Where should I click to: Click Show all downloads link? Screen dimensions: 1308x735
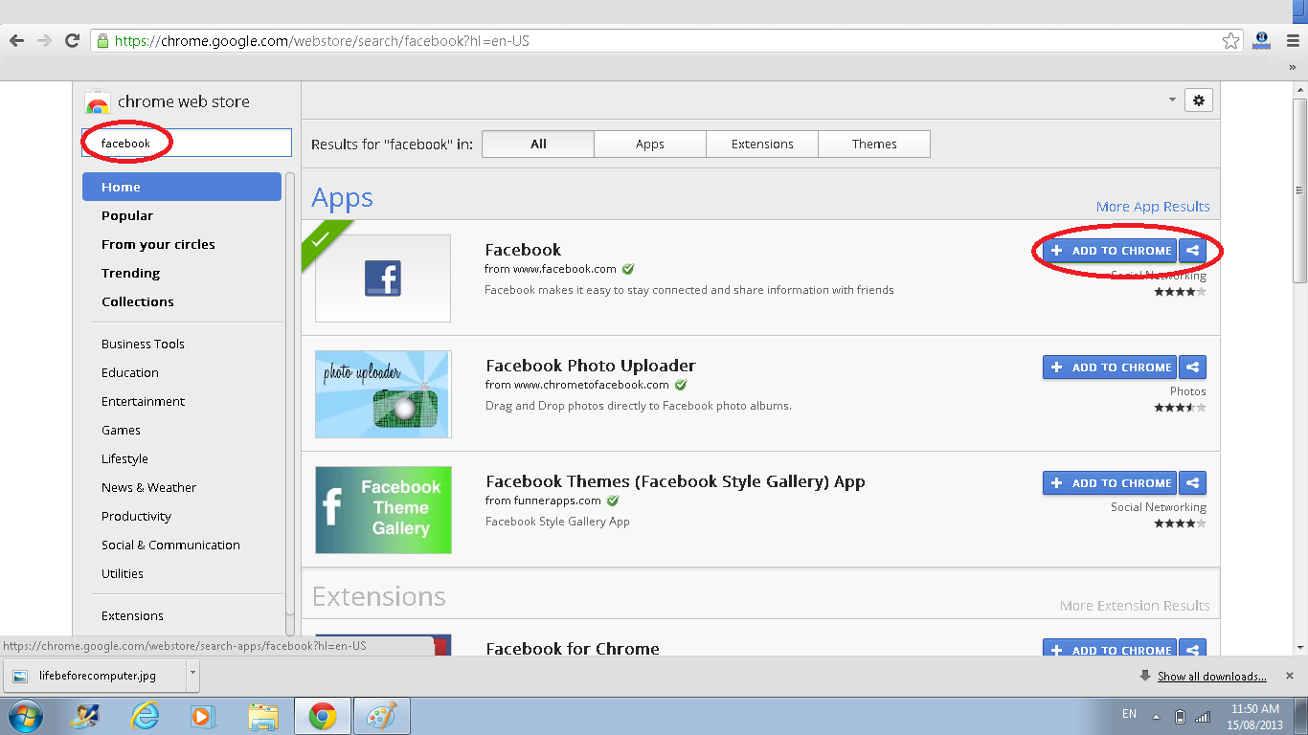tap(1211, 677)
